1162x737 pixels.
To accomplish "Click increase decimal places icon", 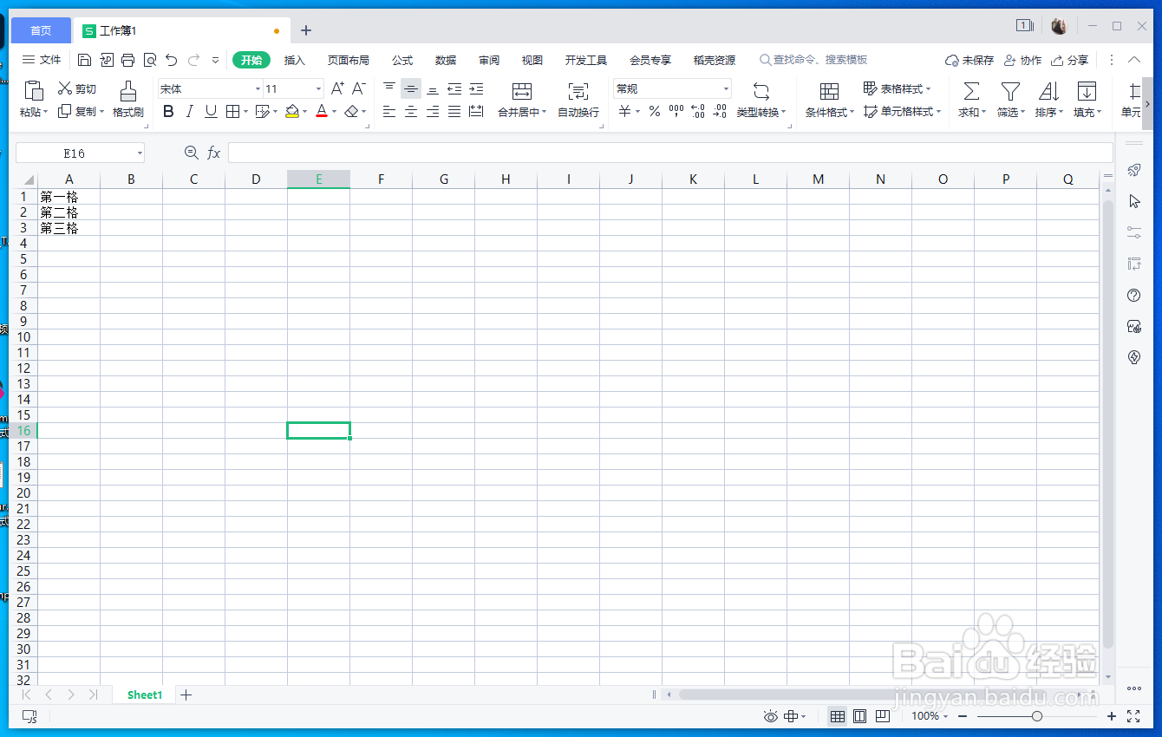I will pyautogui.click(x=698, y=111).
